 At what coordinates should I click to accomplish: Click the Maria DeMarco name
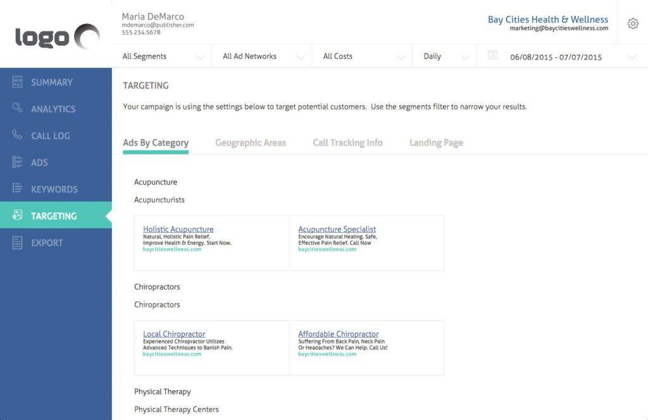(x=153, y=16)
